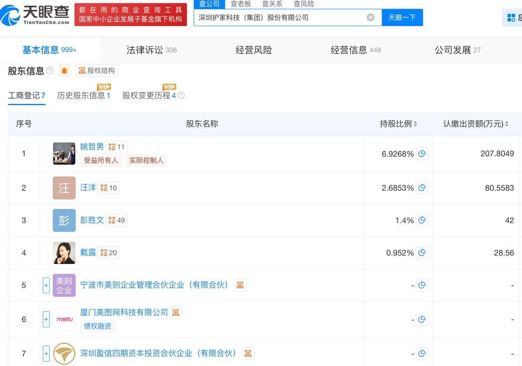
Task: Select the 历史股东信息 VIP sub-tab
Action: (84, 96)
